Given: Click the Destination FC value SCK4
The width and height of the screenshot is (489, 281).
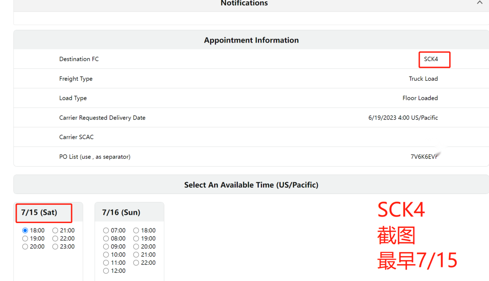Looking at the screenshot, I should (431, 59).
